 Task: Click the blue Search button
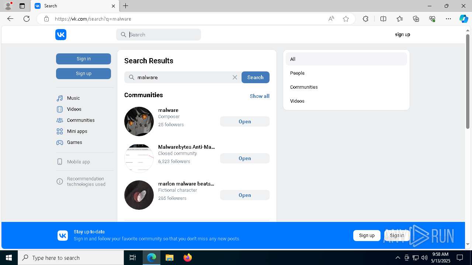point(255,77)
